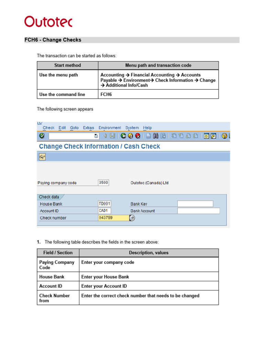Click the green Back arrow icon
This screenshot has height=352, width=264.
(x=123, y=136)
